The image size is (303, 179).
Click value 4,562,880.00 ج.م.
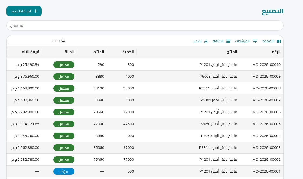[25, 148]
